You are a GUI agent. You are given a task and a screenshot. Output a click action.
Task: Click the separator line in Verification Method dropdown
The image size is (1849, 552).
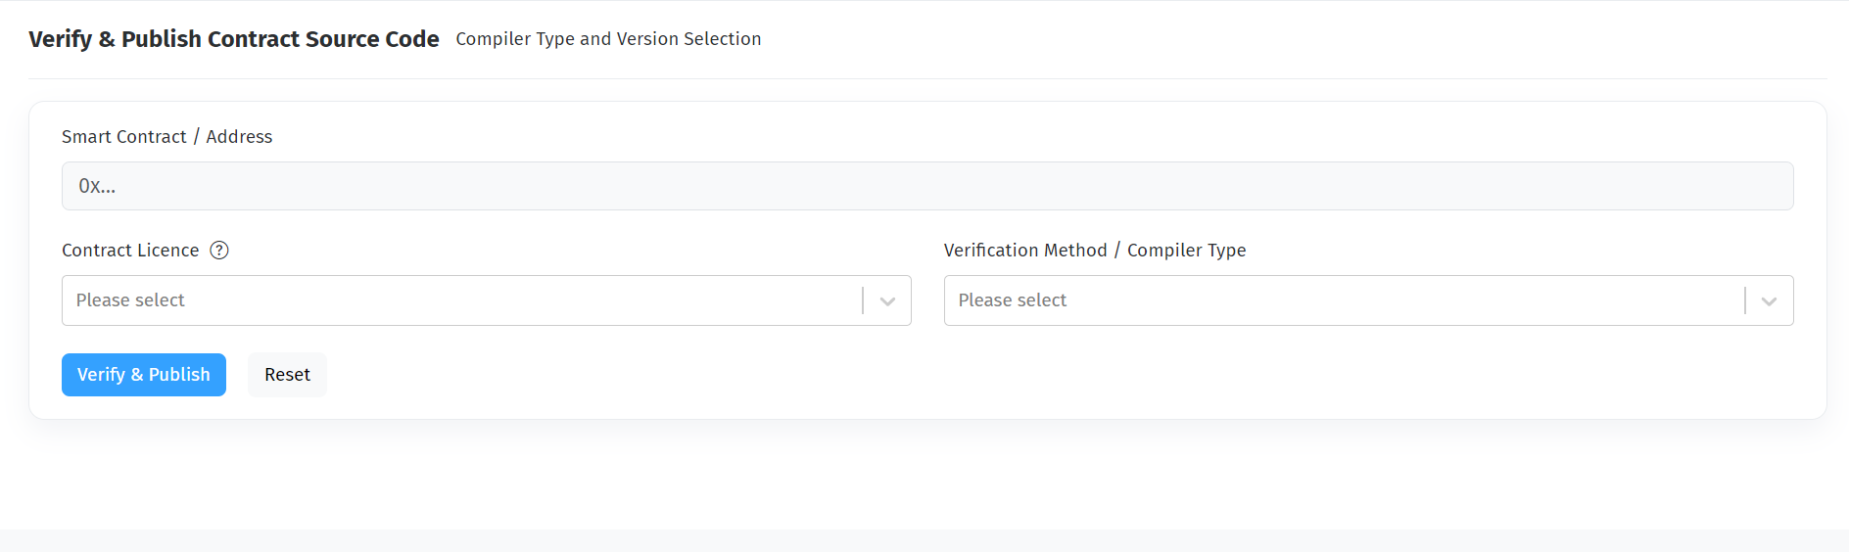pyautogui.click(x=1744, y=300)
